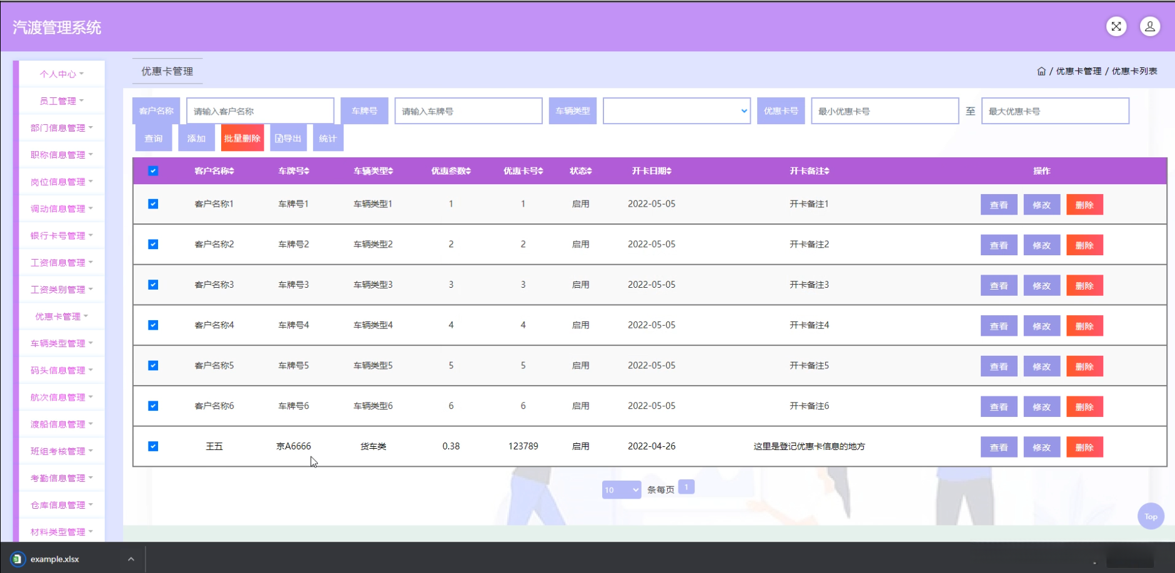
Task: Open the page size dropdown showing 10
Action: (x=622, y=490)
